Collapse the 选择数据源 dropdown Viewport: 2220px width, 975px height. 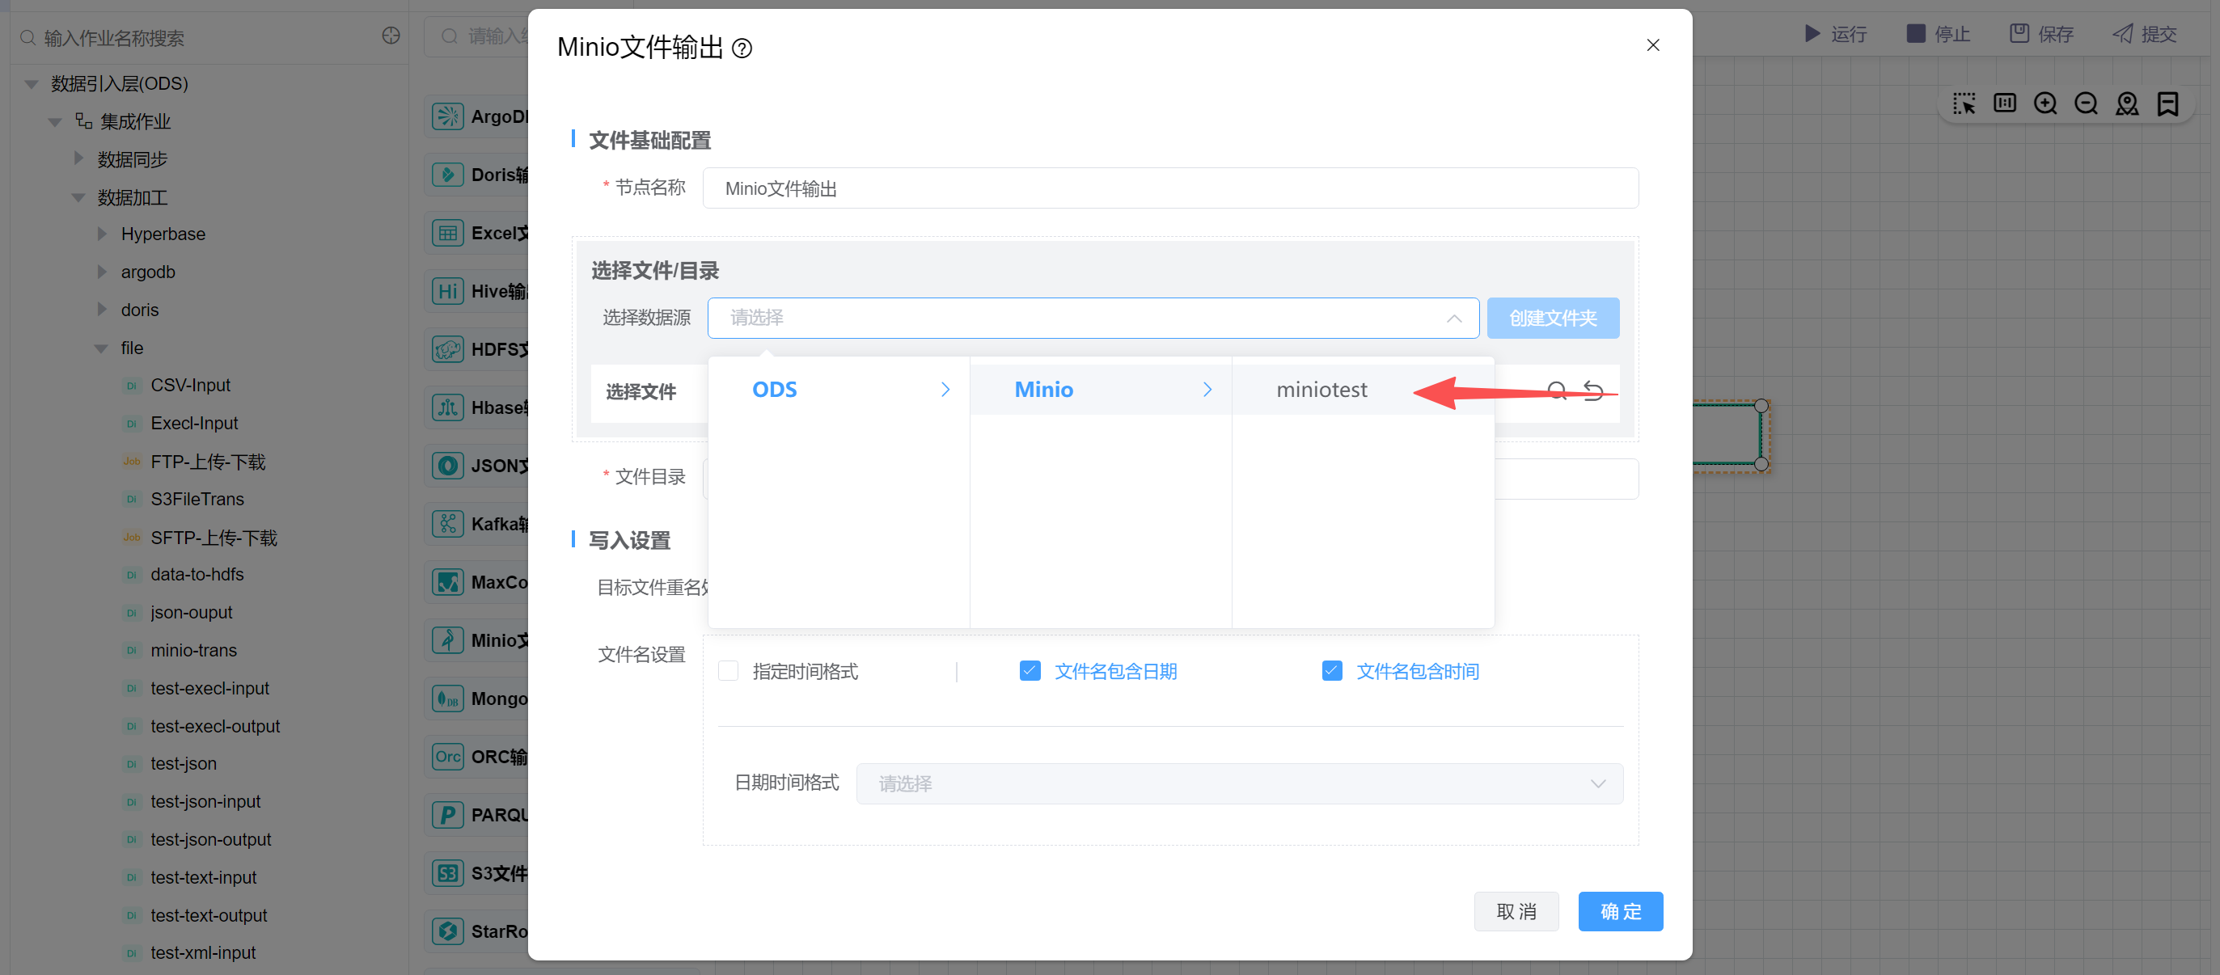[x=1453, y=318]
